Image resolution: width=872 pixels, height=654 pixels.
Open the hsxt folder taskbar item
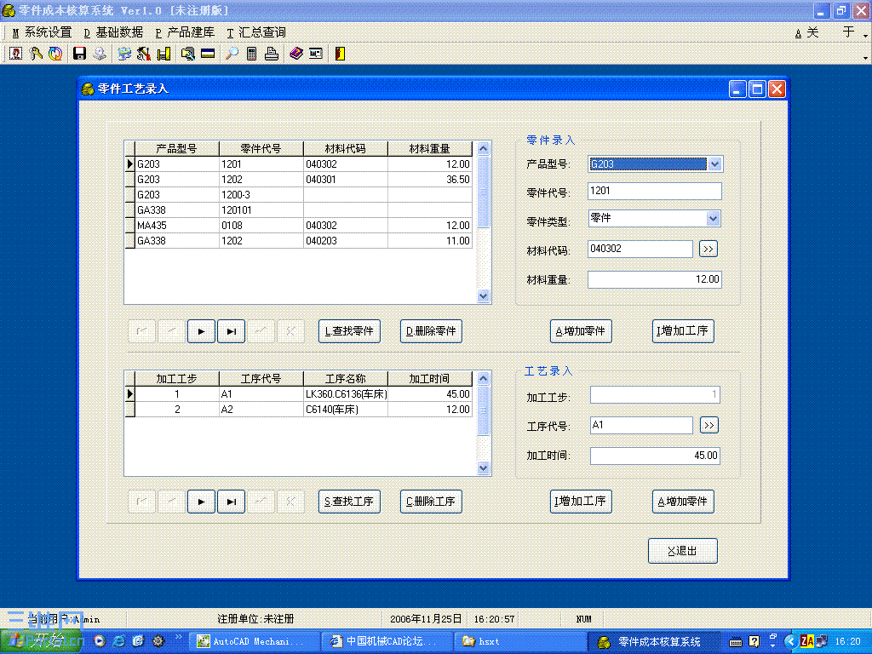coord(520,641)
